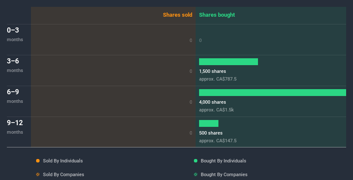Click the 9–12 months row label
This screenshot has width=353, height=180.
pos(15,127)
